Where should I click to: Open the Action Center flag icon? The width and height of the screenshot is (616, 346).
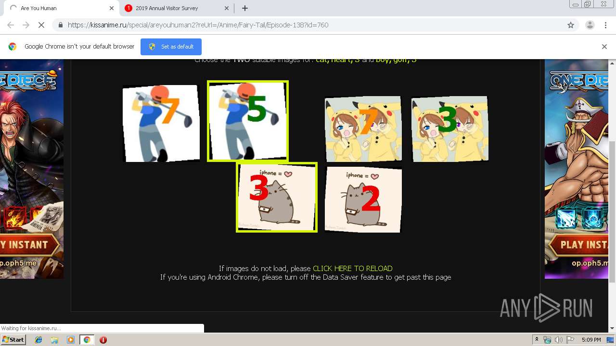click(x=570, y=340)
